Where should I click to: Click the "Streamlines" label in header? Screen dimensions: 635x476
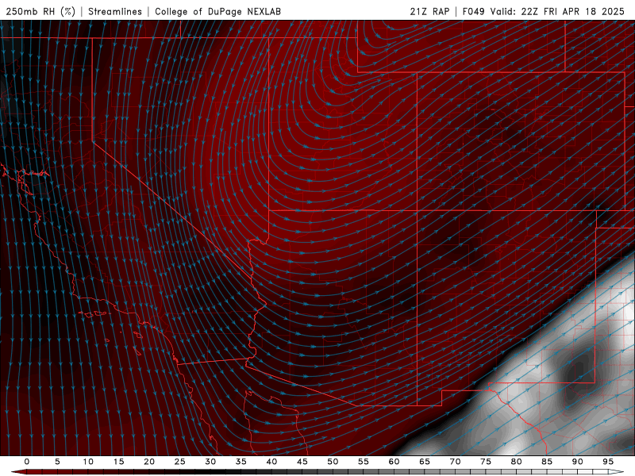coord(115,11)
